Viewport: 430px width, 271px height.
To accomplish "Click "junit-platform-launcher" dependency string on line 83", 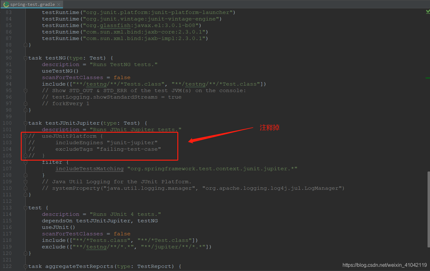I will 158,12.
